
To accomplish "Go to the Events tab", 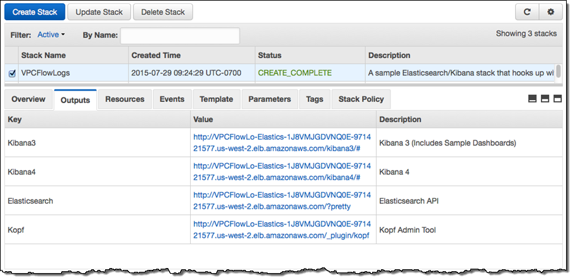I will pos(172,99).
